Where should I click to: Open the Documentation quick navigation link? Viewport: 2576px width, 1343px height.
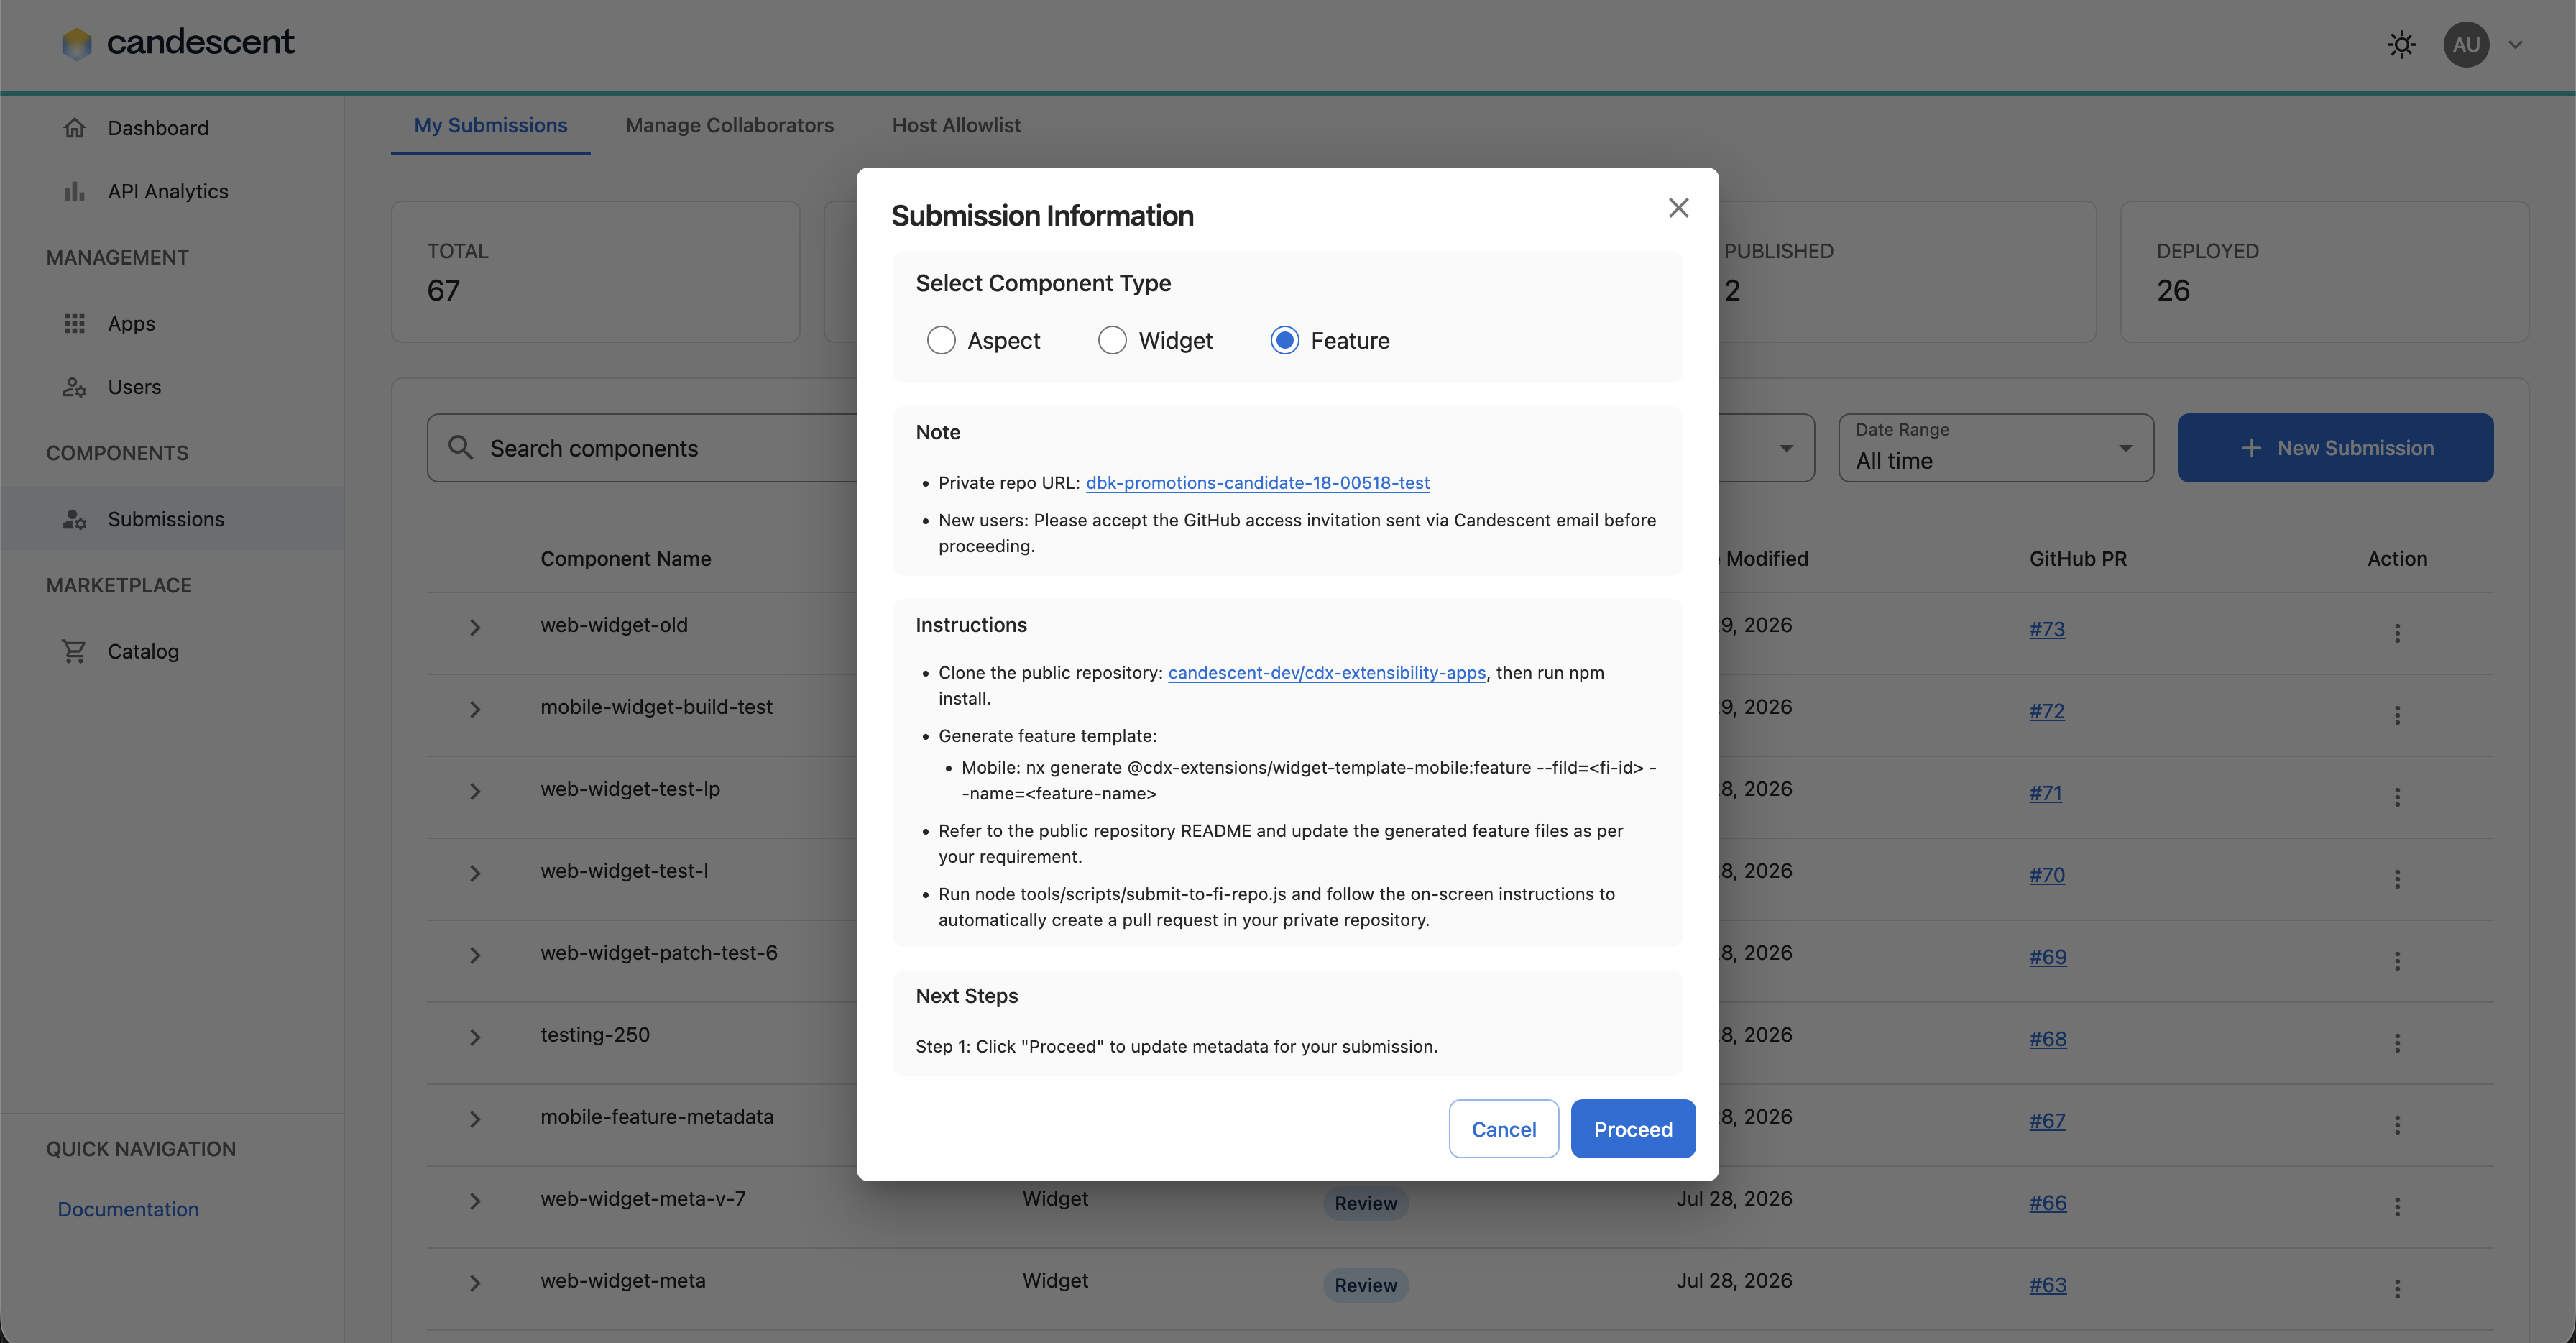[128, 1209]
